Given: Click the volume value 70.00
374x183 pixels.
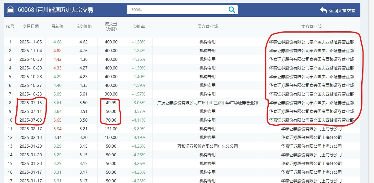Looking at the screenshot, I should coord(111,120).
